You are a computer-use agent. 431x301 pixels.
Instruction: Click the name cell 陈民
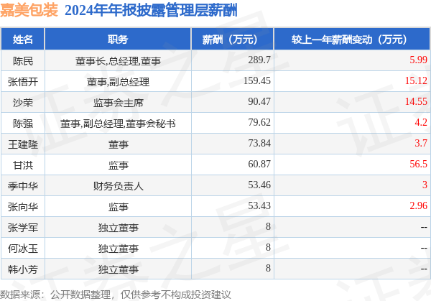[23, 61]
